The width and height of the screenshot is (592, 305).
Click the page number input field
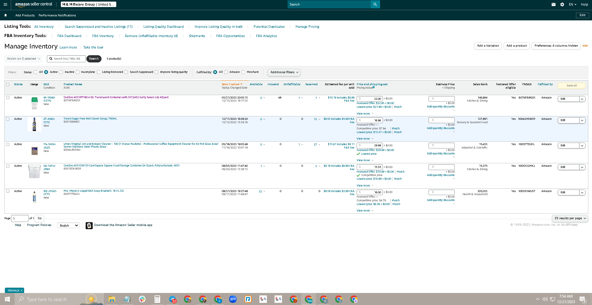20,218
